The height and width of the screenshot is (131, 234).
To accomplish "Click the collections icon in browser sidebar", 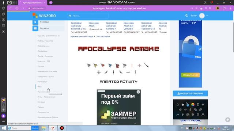I will (3, 14).
